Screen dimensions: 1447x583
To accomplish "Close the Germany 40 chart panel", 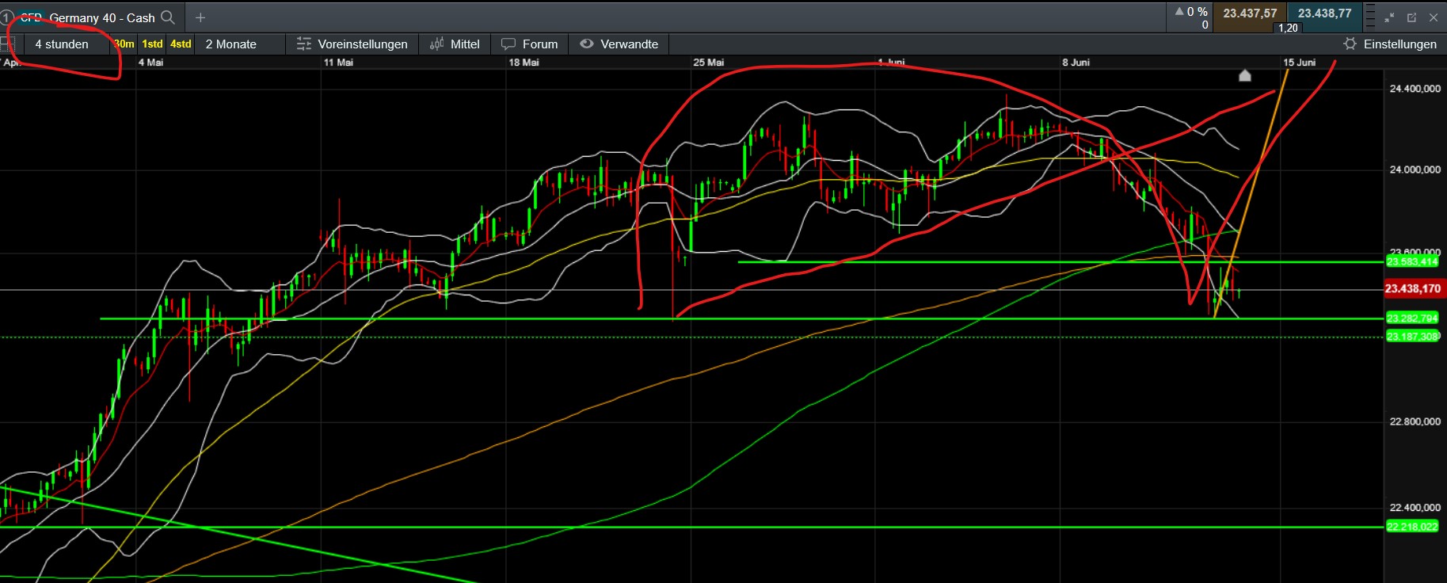I will [x=1434, y=17].
